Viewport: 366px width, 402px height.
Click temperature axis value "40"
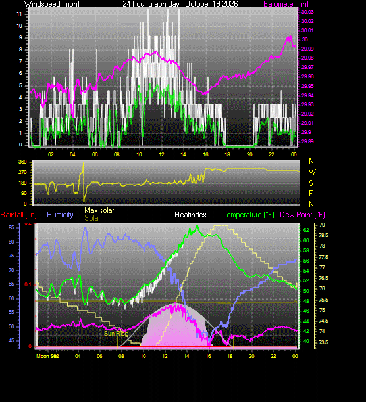point(306,341)
